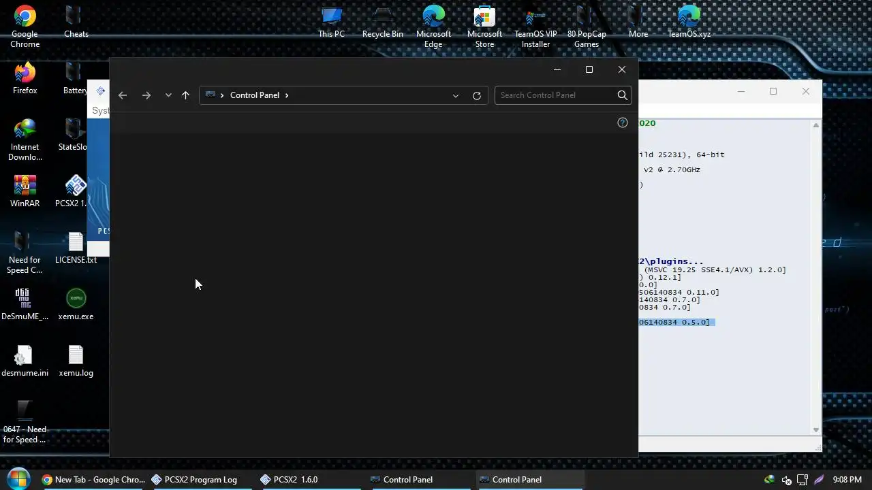This screenshot has width=872, height=490.
Task: Launch DeSmuME from the desktop
Action: (x=25, y=304)
